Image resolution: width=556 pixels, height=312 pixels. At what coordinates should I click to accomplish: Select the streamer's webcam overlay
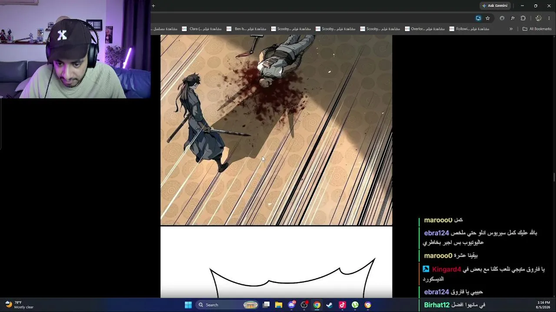click(x=75, y=49)
